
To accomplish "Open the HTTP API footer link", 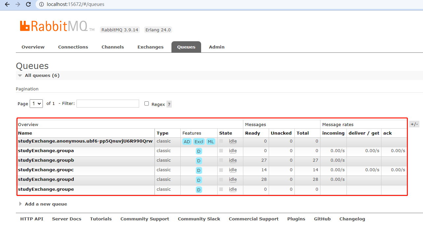I will pos(32,219).
